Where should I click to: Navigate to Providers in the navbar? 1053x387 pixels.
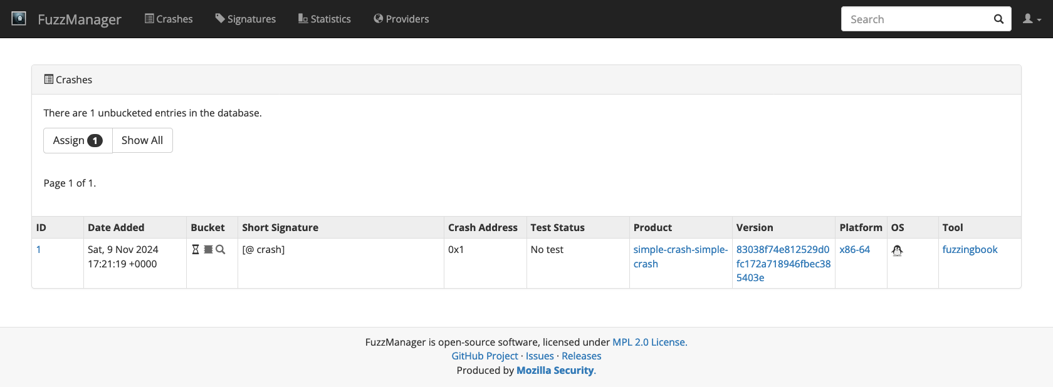pyautogui.click(x=401, y=19)
